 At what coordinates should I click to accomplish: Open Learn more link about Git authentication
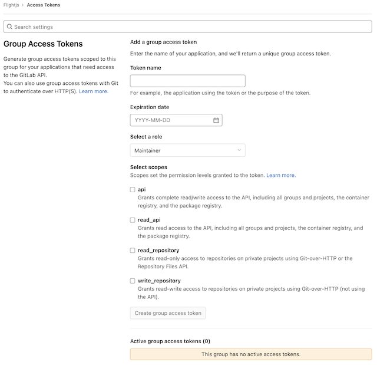(94, 91)
